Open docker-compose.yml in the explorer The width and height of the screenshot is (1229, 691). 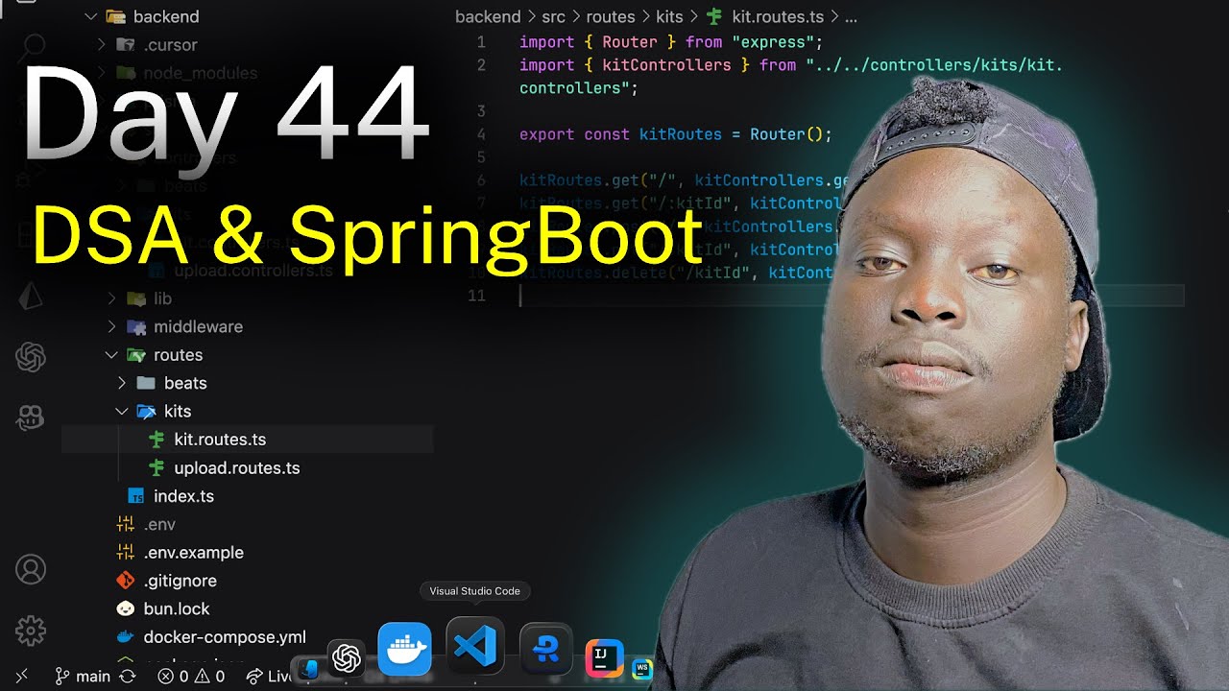[225, 637]
